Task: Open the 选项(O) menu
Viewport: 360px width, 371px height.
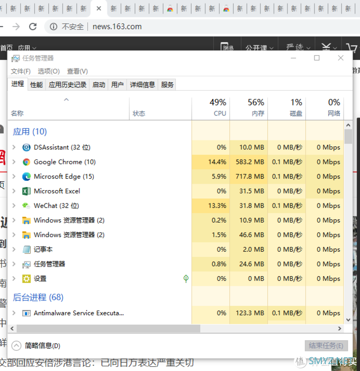Action: [49, 71]
